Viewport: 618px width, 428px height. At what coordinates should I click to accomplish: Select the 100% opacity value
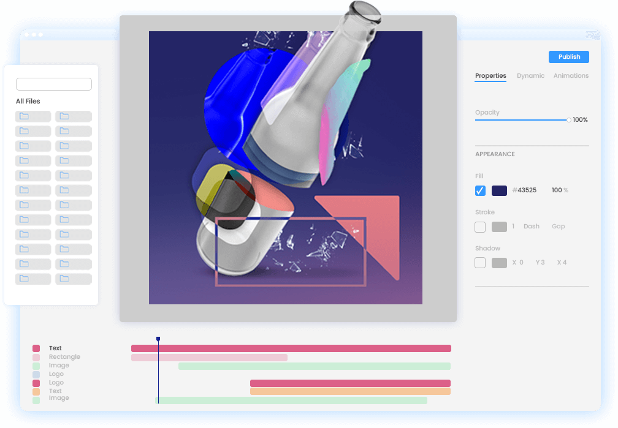pos(580,119)
